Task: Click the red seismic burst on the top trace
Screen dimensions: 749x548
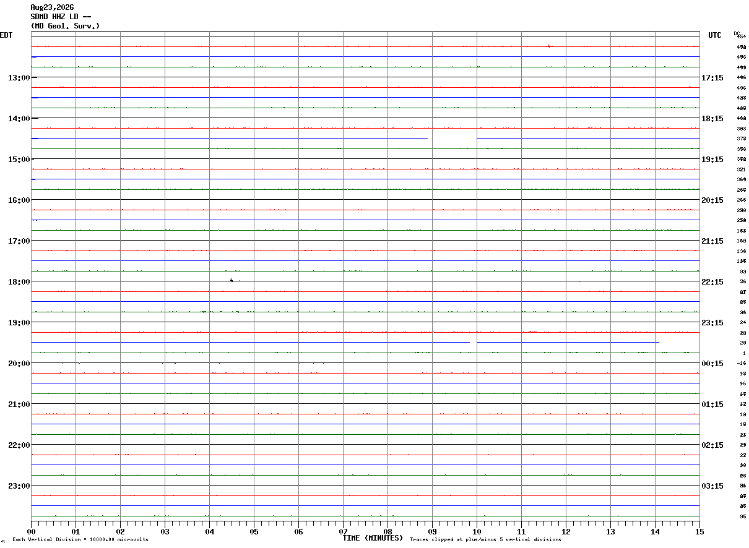Action: coord(549,46)
